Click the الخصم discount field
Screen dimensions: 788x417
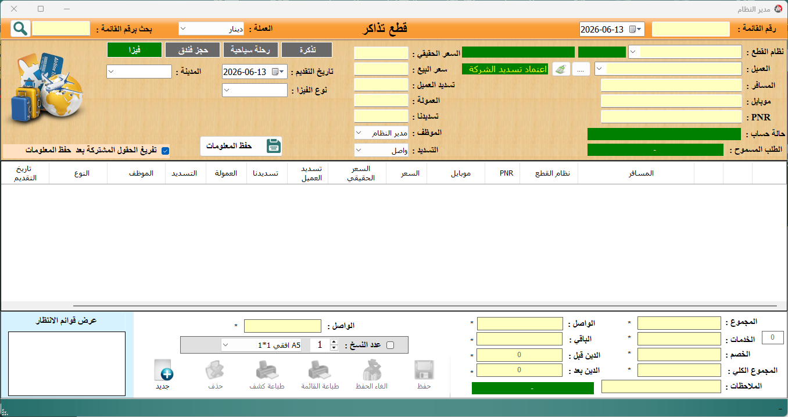pyautogui.click(x=679, y=355)
